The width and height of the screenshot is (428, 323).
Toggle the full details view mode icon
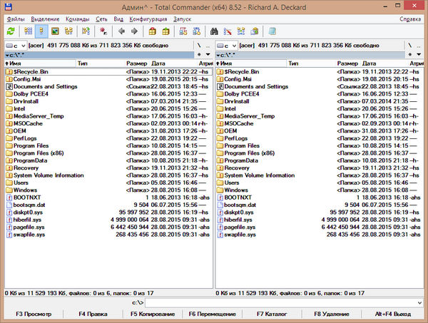pos(41,31)
